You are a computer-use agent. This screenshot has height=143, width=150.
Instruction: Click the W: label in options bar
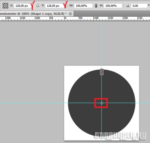(x=71, y=5)
